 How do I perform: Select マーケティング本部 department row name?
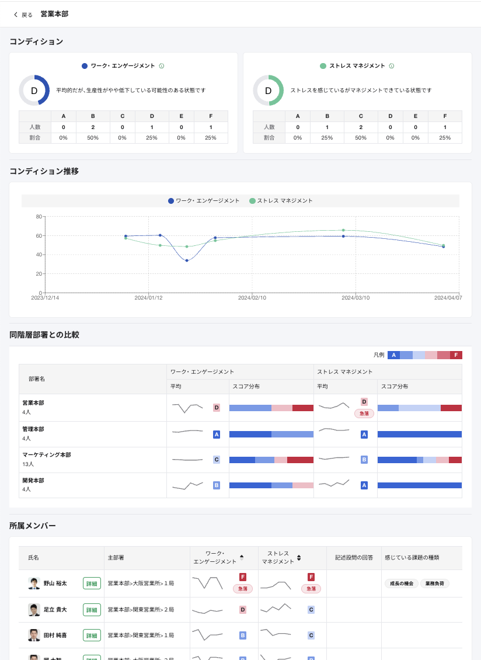(x=47, y=455)
